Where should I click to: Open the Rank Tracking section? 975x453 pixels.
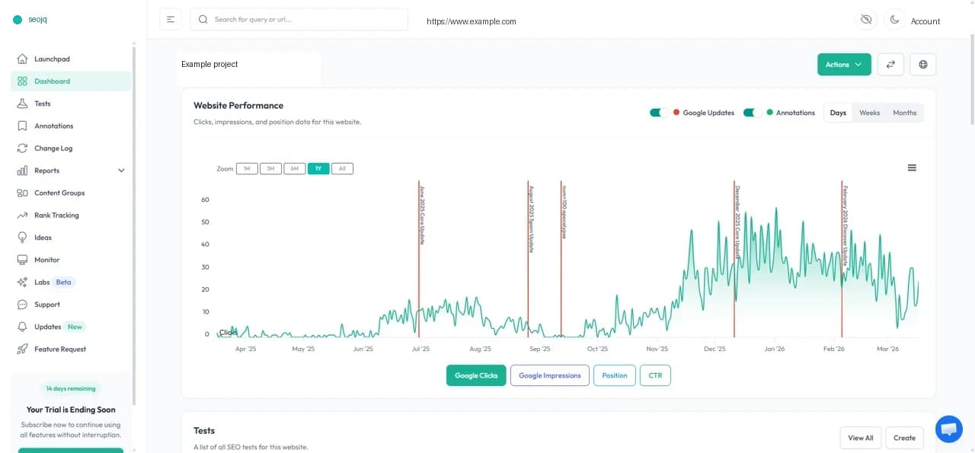(57, 215)
